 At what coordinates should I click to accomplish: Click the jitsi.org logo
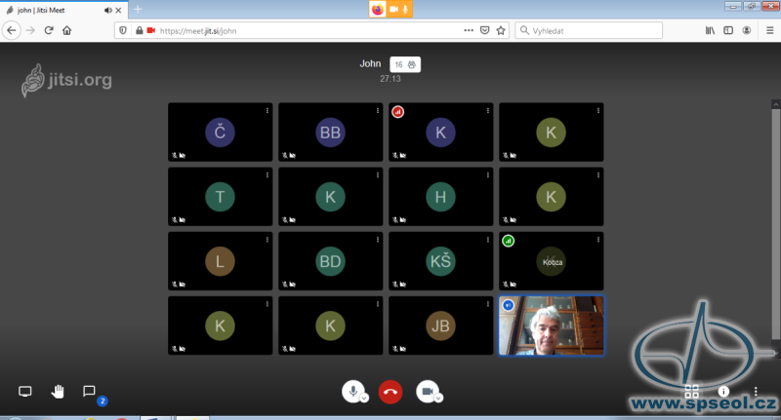(66, 80)
